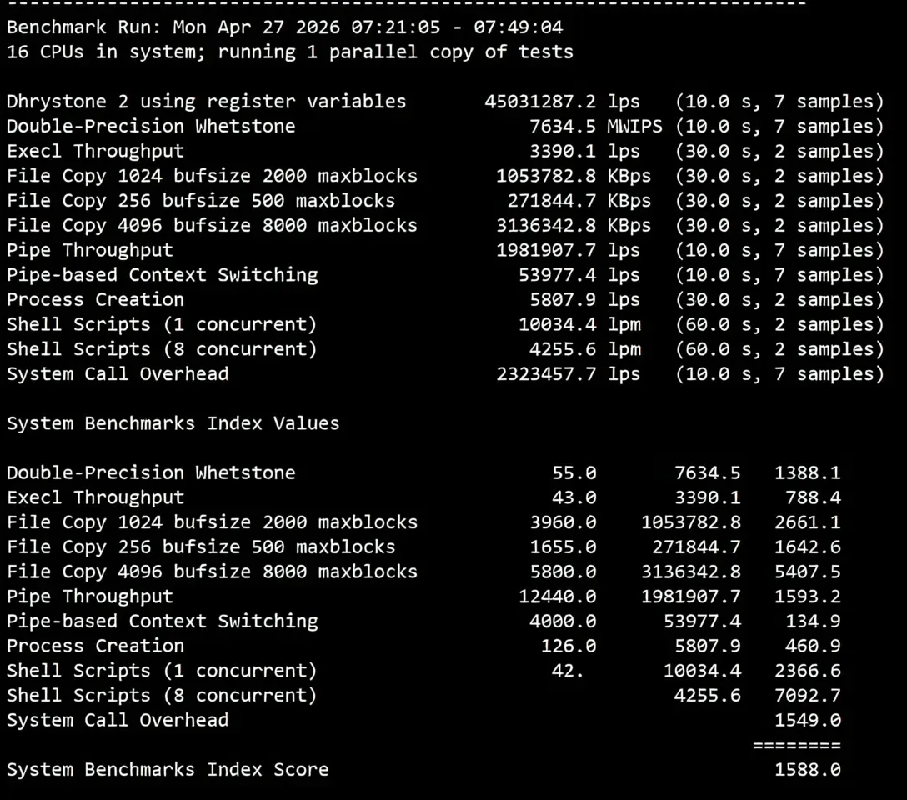Click File Copy 4096 bufsize 3136342.8 value
Screen dimensions: 907x800
[545, 226]
